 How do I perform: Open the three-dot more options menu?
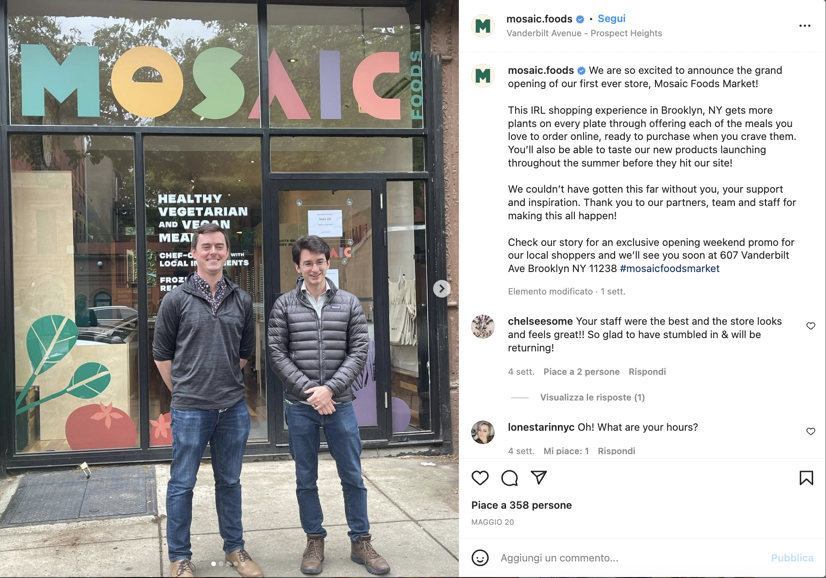pyautogui.click(x=805, y=26)
